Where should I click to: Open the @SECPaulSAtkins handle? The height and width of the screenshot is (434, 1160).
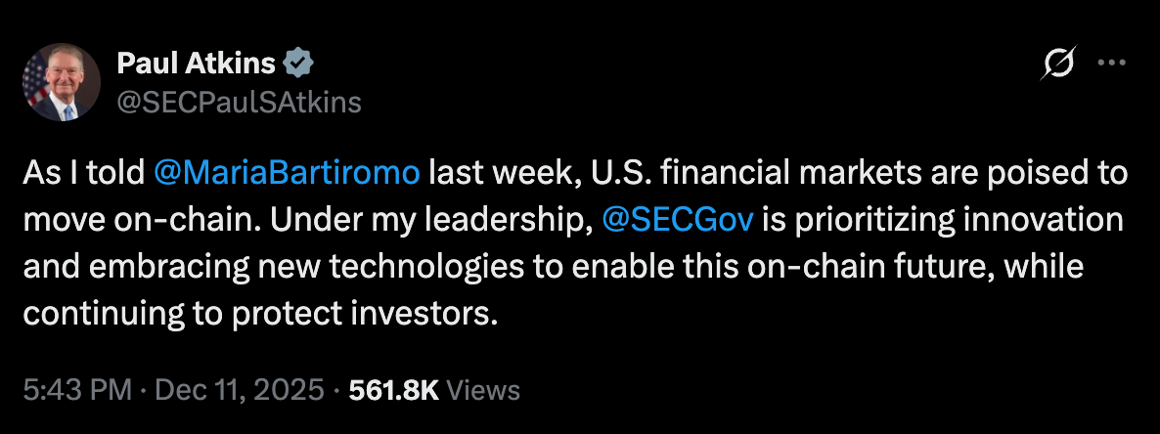239,102
